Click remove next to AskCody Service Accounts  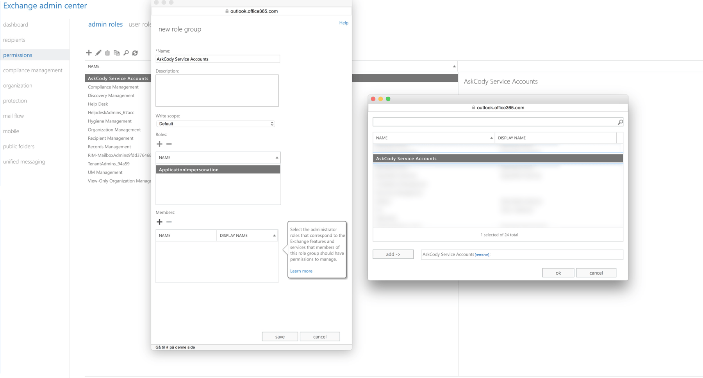(x=482, y=254)
